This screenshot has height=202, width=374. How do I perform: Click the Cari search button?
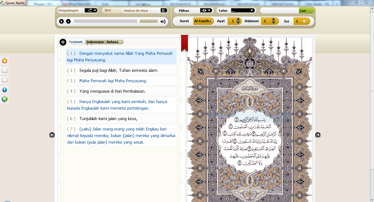tap(306, 11)
